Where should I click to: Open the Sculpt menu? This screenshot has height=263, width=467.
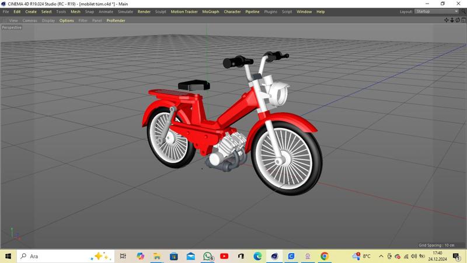[161, 12]
